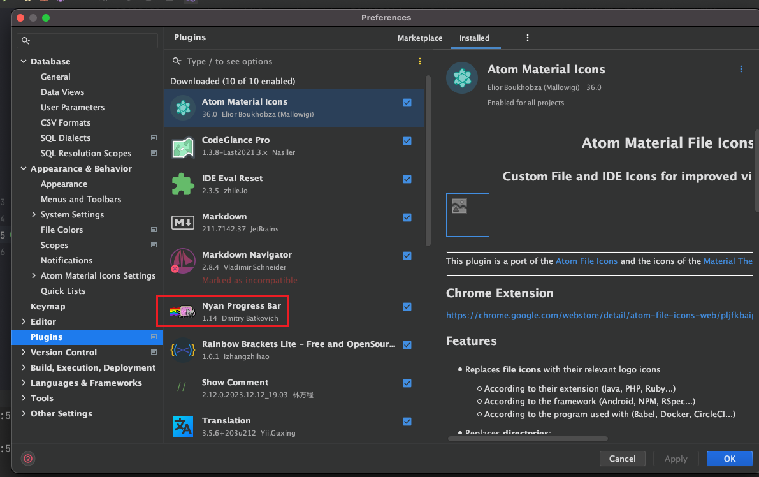This screenshot has width=759, height=477.
Task: Expand the Tools section
Action: [23, 398]
